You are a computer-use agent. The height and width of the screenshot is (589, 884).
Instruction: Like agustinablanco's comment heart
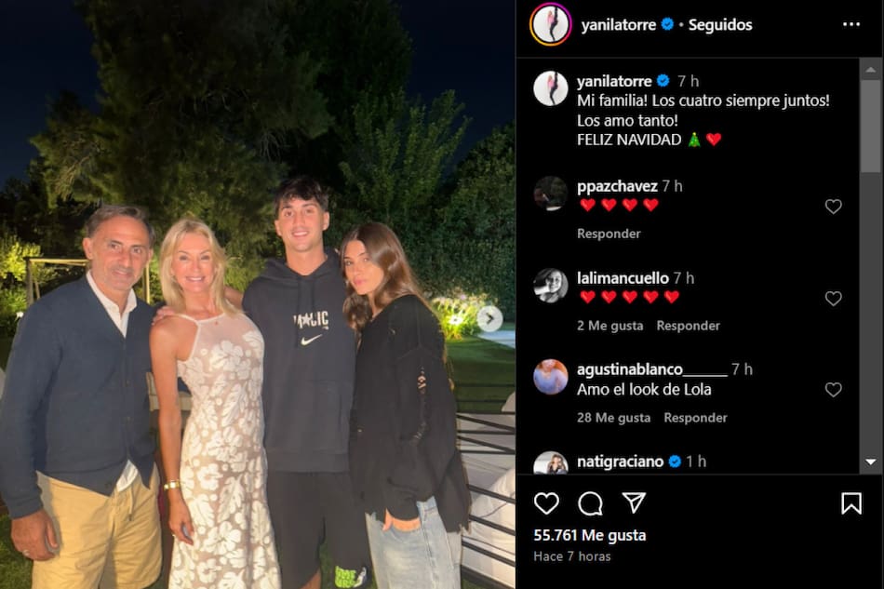click(x=833, y=390)
